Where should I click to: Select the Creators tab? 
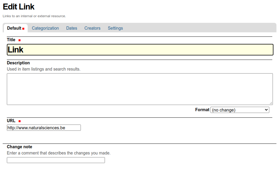click(x=92, y=28)
